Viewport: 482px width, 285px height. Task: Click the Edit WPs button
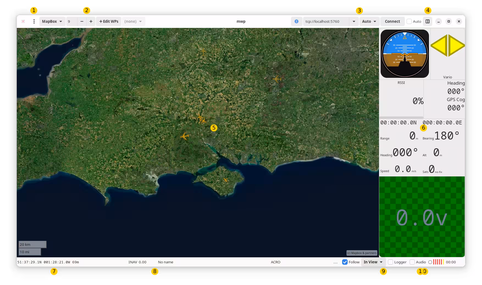coord(109,21)
